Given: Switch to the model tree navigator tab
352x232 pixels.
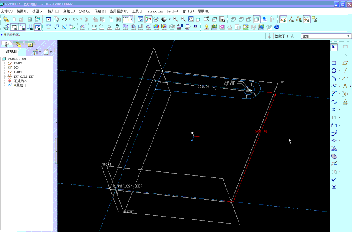Looking at the screenshot, I should tap(7, 44).
